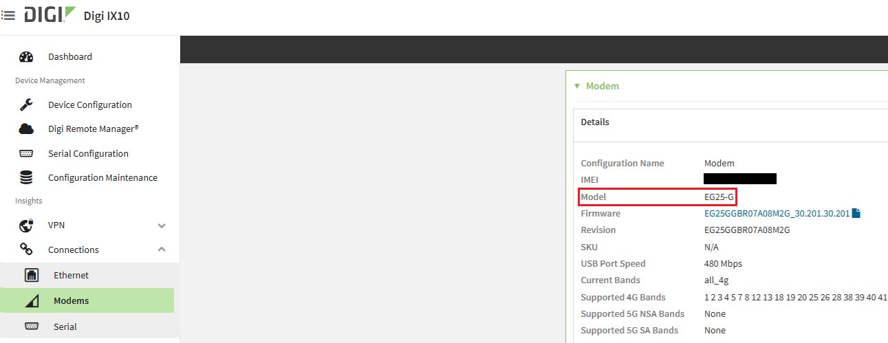This screenshot has width=888, height=343.
Task: Click the Serial Configuration port icon
Action: 26,154
